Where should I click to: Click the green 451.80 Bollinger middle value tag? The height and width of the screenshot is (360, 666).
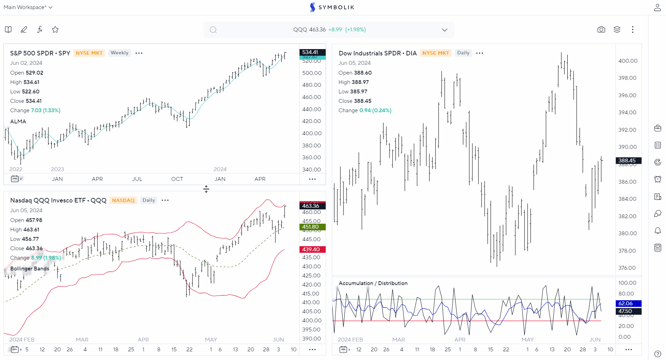point(312,227)
